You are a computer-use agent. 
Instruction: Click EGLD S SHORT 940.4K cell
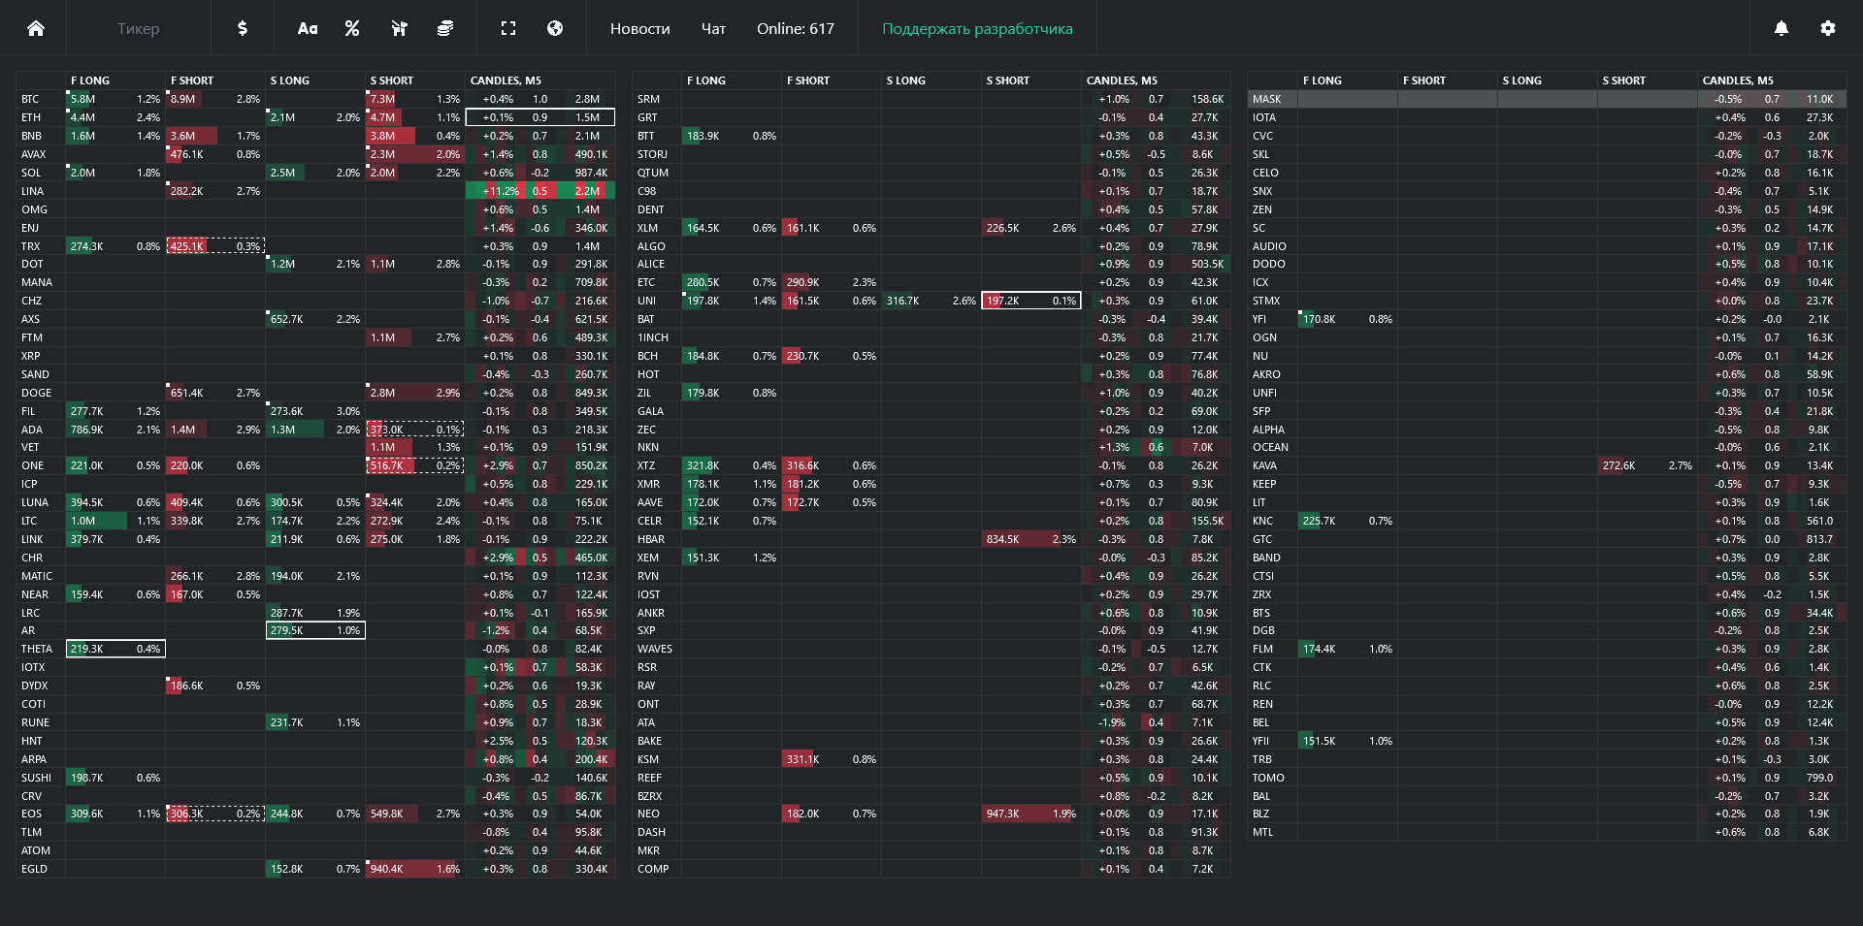415,869
